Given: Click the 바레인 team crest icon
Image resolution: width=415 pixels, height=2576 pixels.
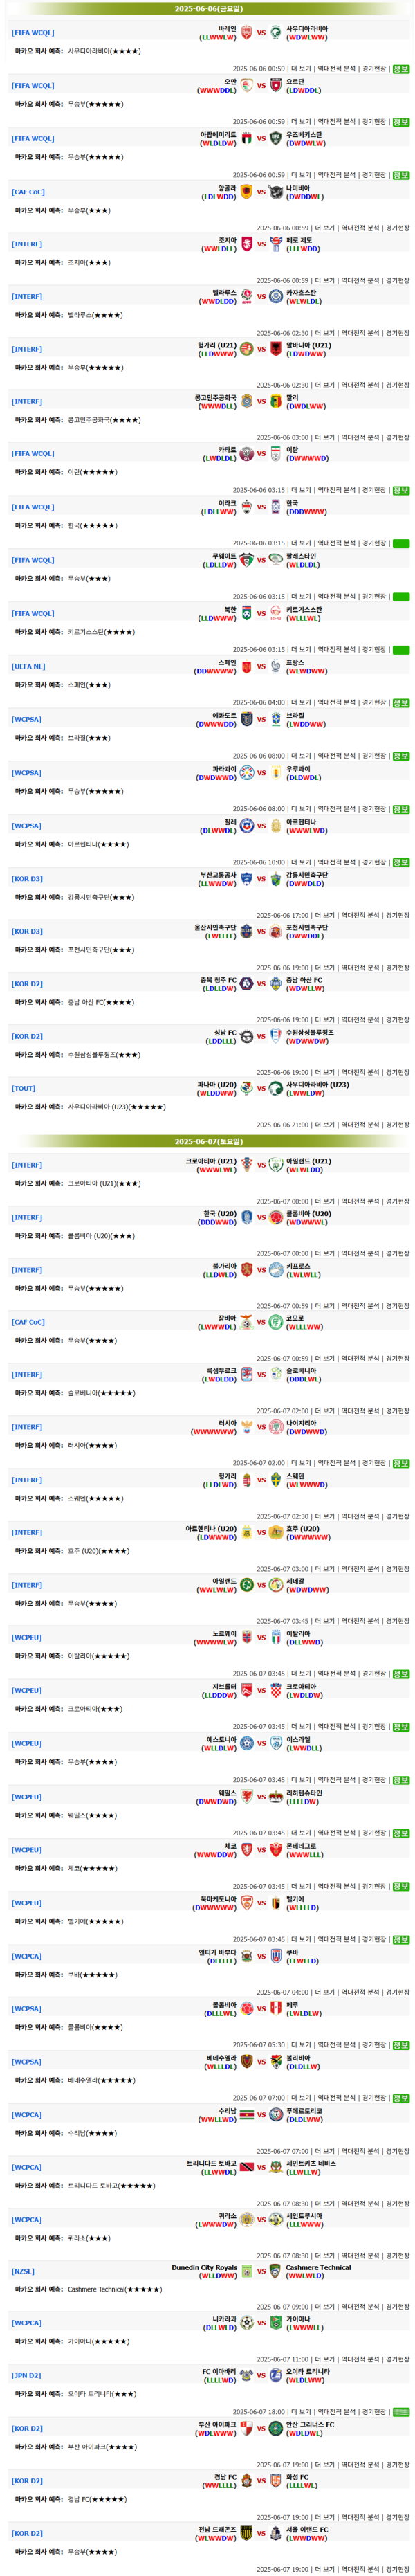Looking at the screenshot, I should pyautogui.click(x=247, y=33).
